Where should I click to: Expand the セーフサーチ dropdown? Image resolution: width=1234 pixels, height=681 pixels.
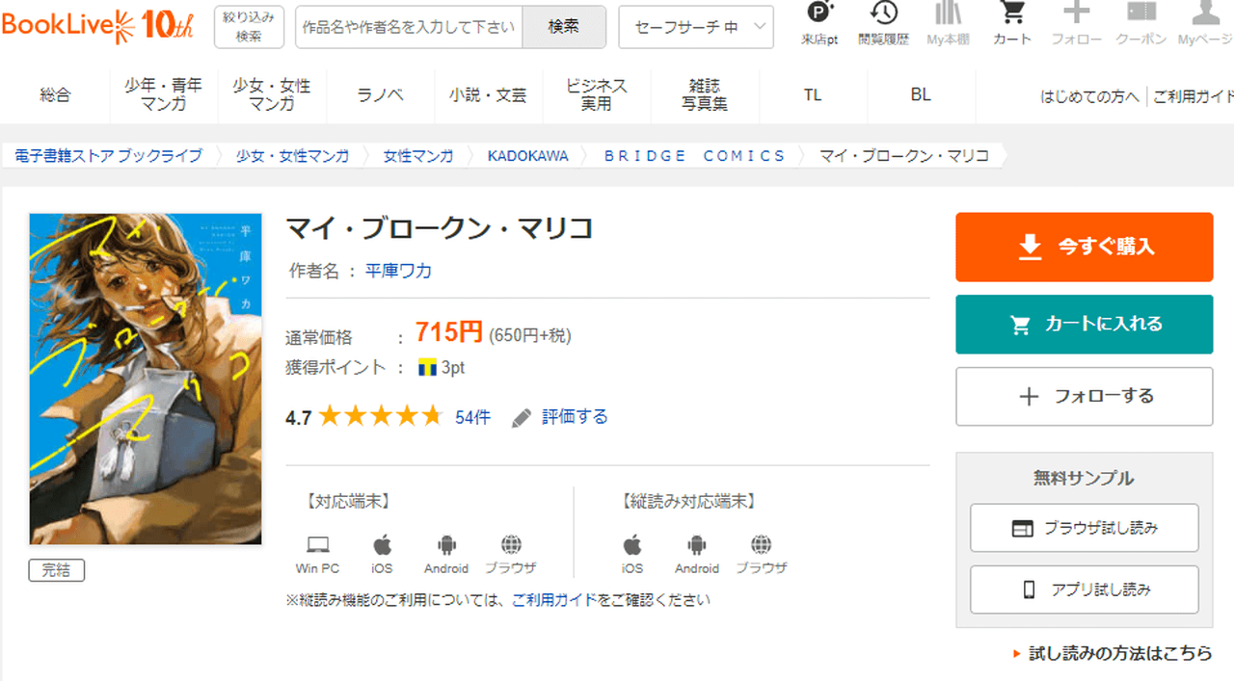[x=695, y=27]
